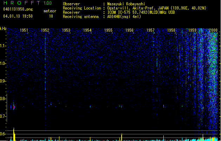Click the 0.9 kHz frequency label
The width and height of the screenshot is (221, 141).
tap(3, 81)
